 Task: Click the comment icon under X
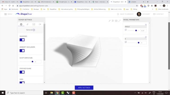(126, 42)
